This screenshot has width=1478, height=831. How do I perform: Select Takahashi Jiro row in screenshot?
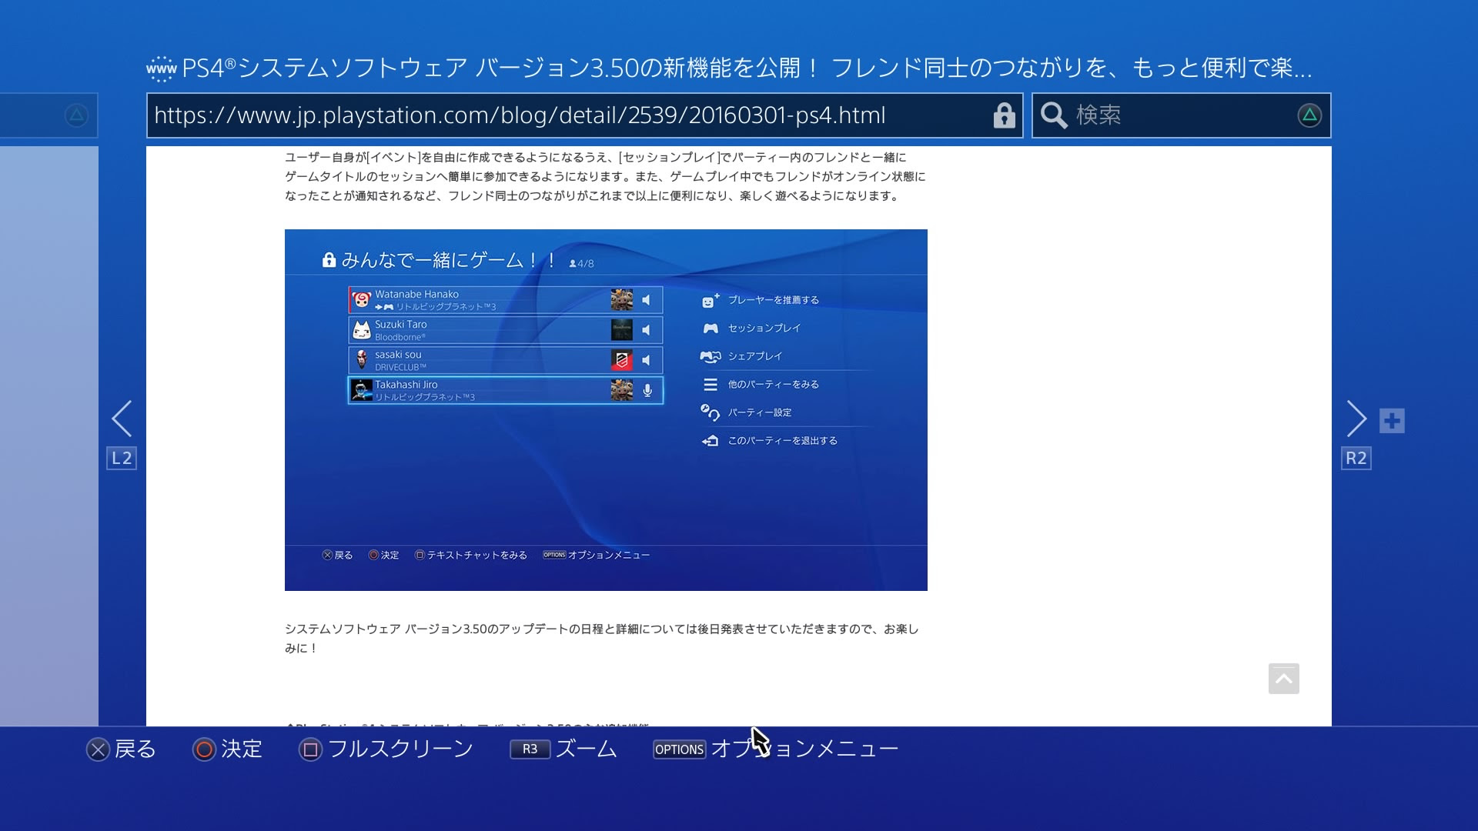(x=506, y=390)
